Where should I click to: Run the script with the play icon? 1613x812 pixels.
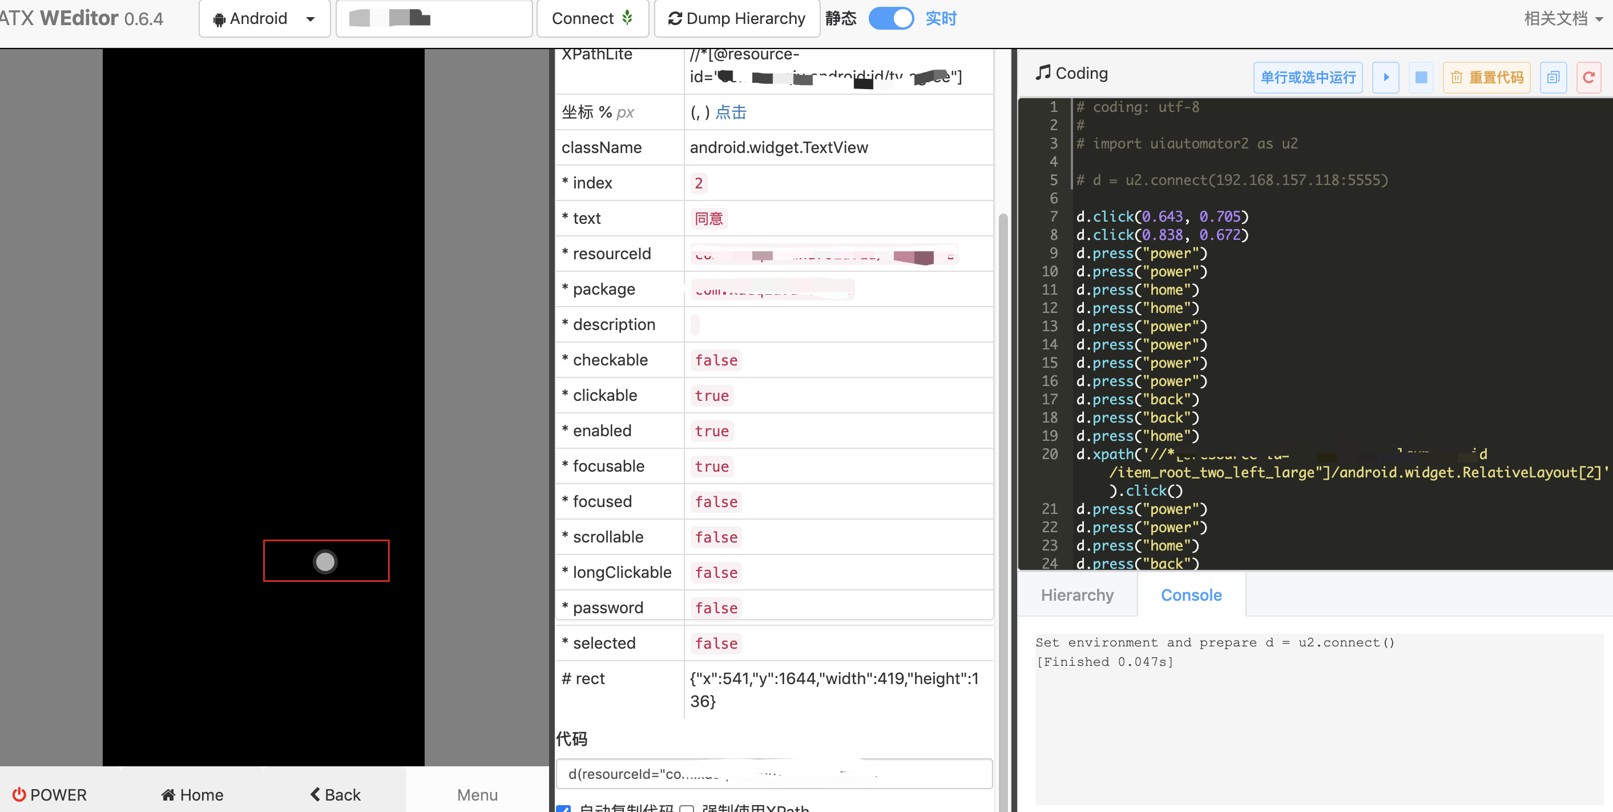1386,77
